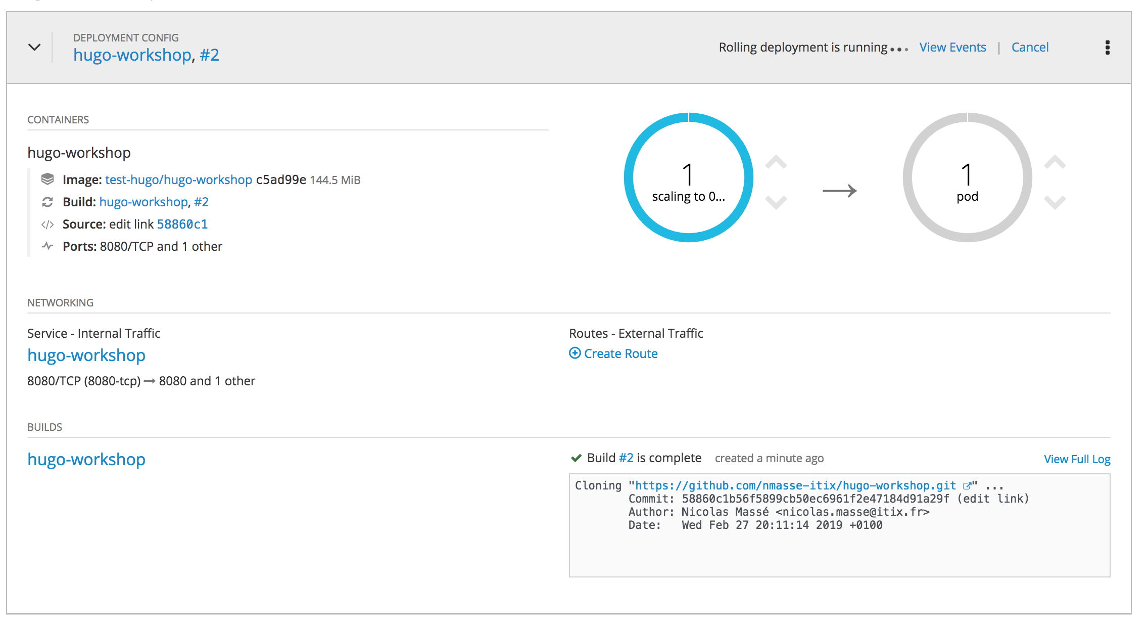
Task: Scale down the old deployment pods
Action: coord(776,202)
